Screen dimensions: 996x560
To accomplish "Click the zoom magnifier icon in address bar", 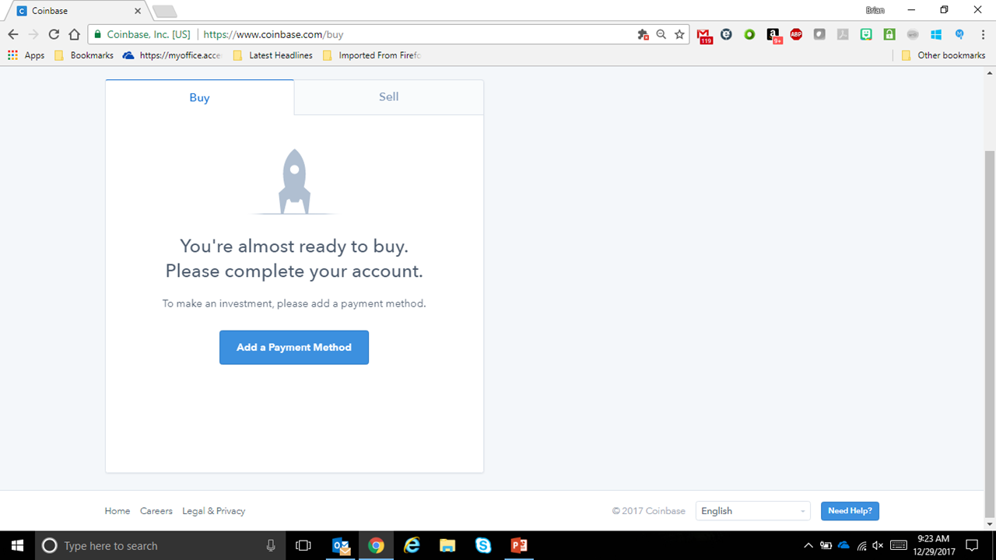I will (x=661, y=35).
